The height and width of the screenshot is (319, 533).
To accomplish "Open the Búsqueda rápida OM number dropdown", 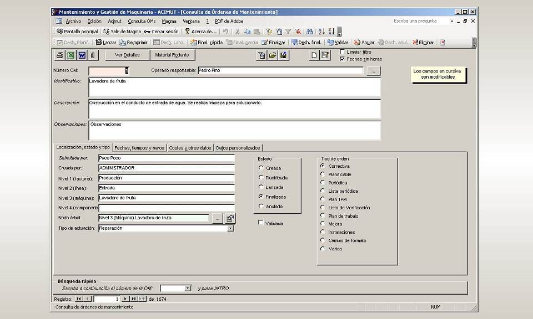I will tap(188, 289).
